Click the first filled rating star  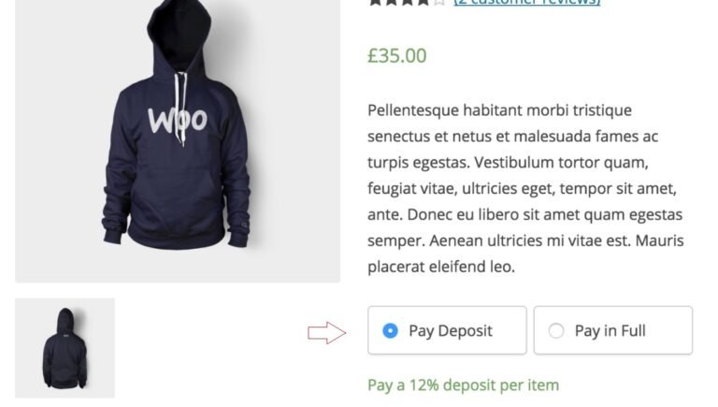click(376, 3)
